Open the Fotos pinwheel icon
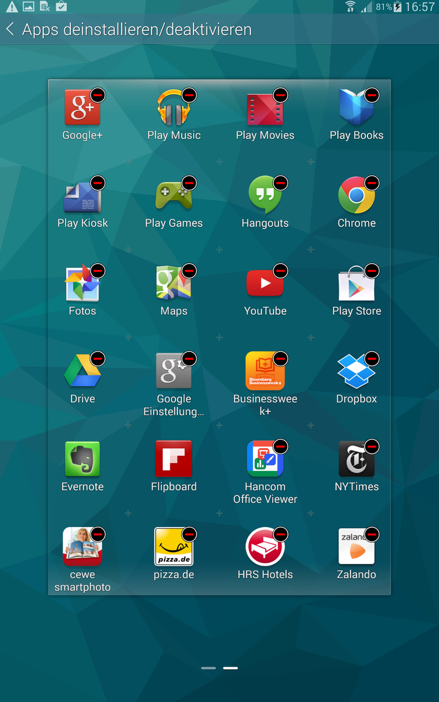Viewport: 439px width, 702px height. (83, 283)
